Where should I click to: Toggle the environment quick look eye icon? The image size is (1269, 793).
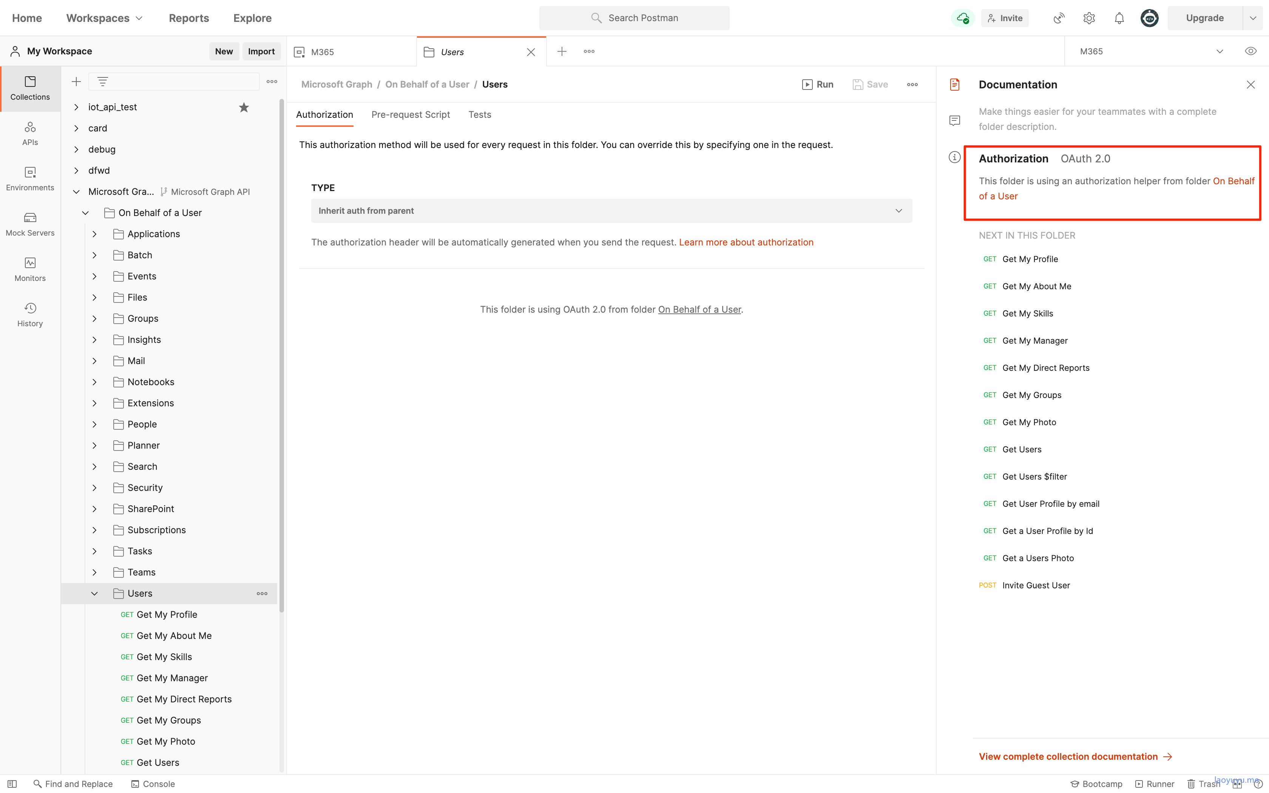tap(1250, 51)
